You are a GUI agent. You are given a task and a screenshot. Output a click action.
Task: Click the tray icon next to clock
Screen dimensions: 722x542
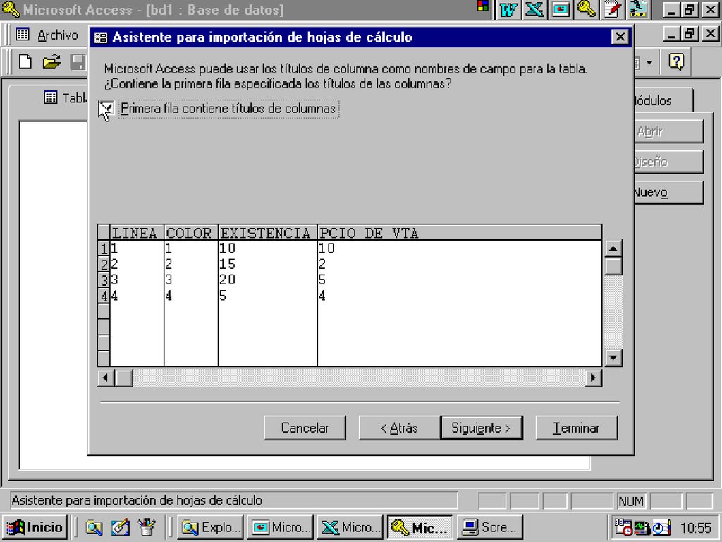pyautogui.click(x=661, y=528)
